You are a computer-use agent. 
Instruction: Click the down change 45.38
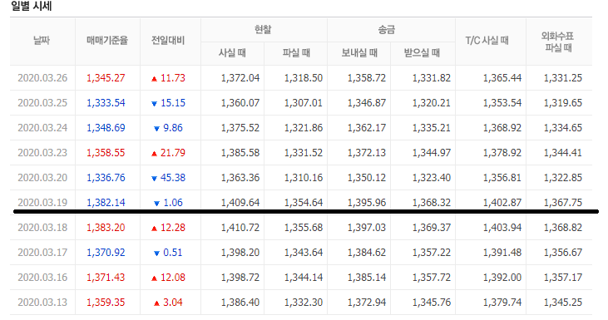pyautogui.click(x=168, y=177)
